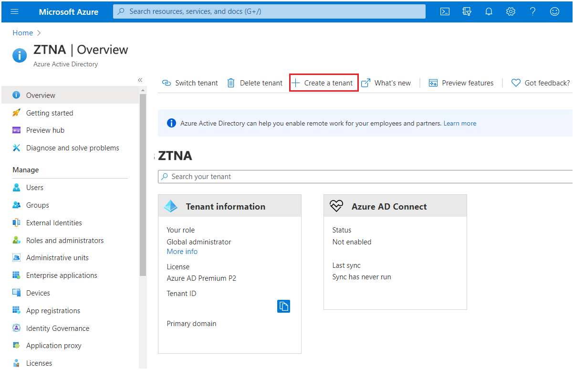This screenshot has width=574, height=370.
Task: Click the Identity Governance icon
Action: click(17, 328)
